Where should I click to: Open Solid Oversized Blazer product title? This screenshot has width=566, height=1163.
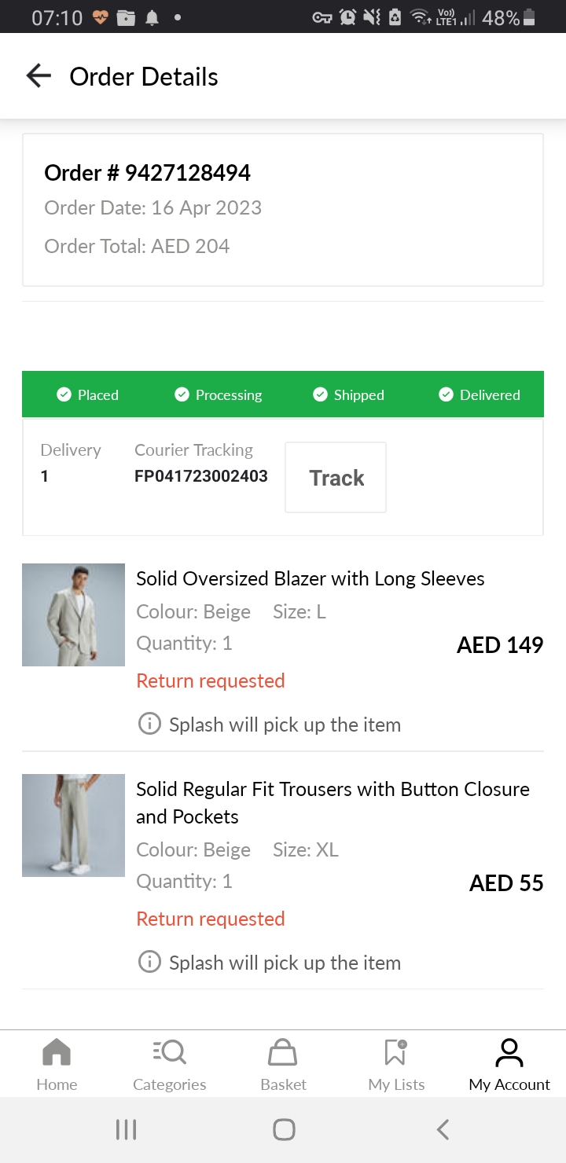click(x=310, y=579)
